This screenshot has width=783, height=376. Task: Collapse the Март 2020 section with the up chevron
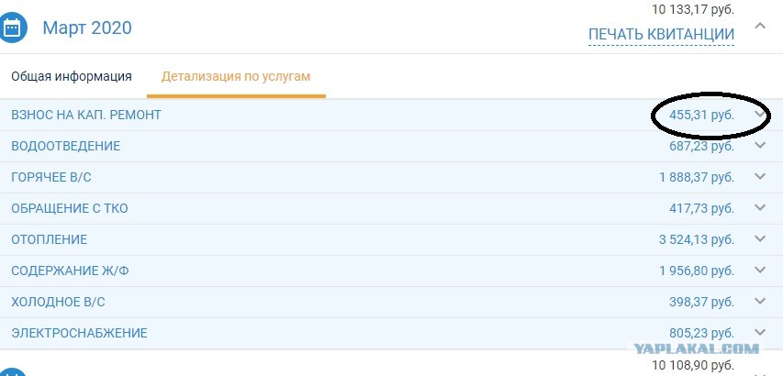click(760, 26)
